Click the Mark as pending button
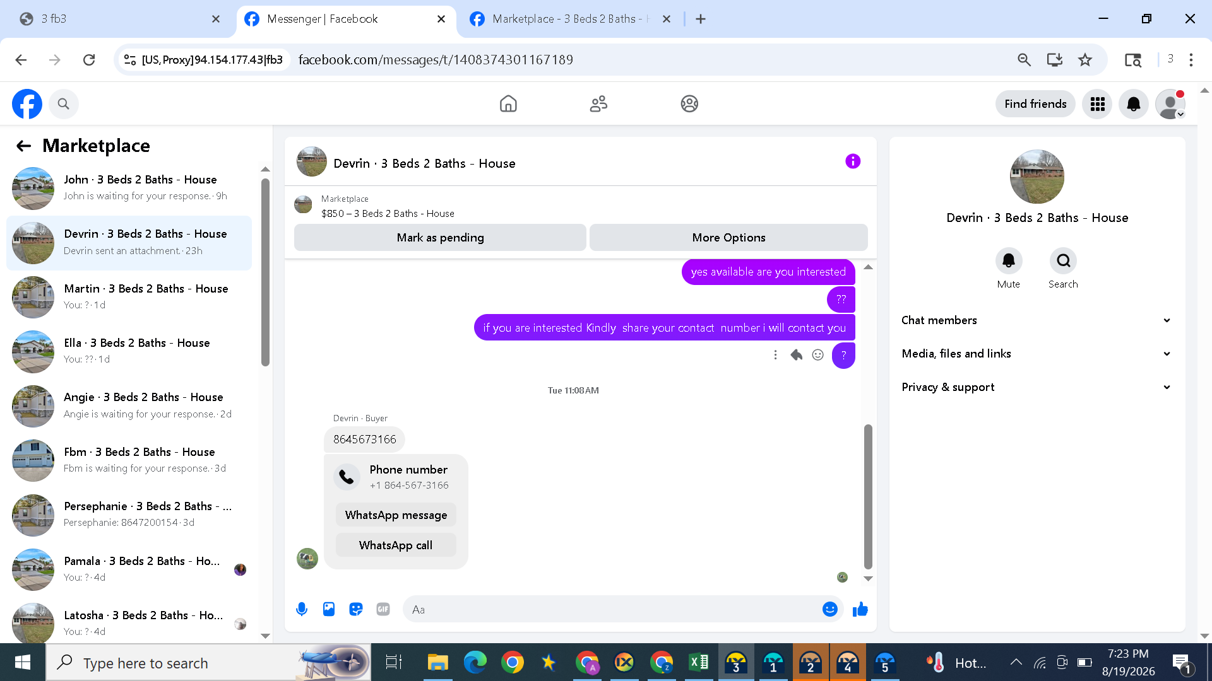The width and height of the screenshot is (1212, 681). point(440,238)
